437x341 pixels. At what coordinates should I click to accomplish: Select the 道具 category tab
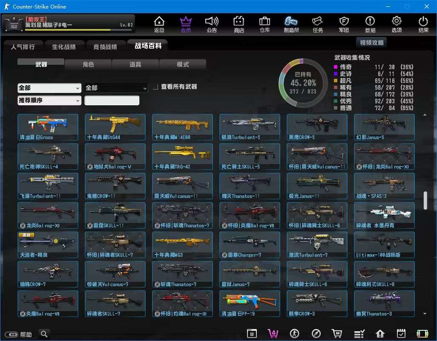[135, 64]
